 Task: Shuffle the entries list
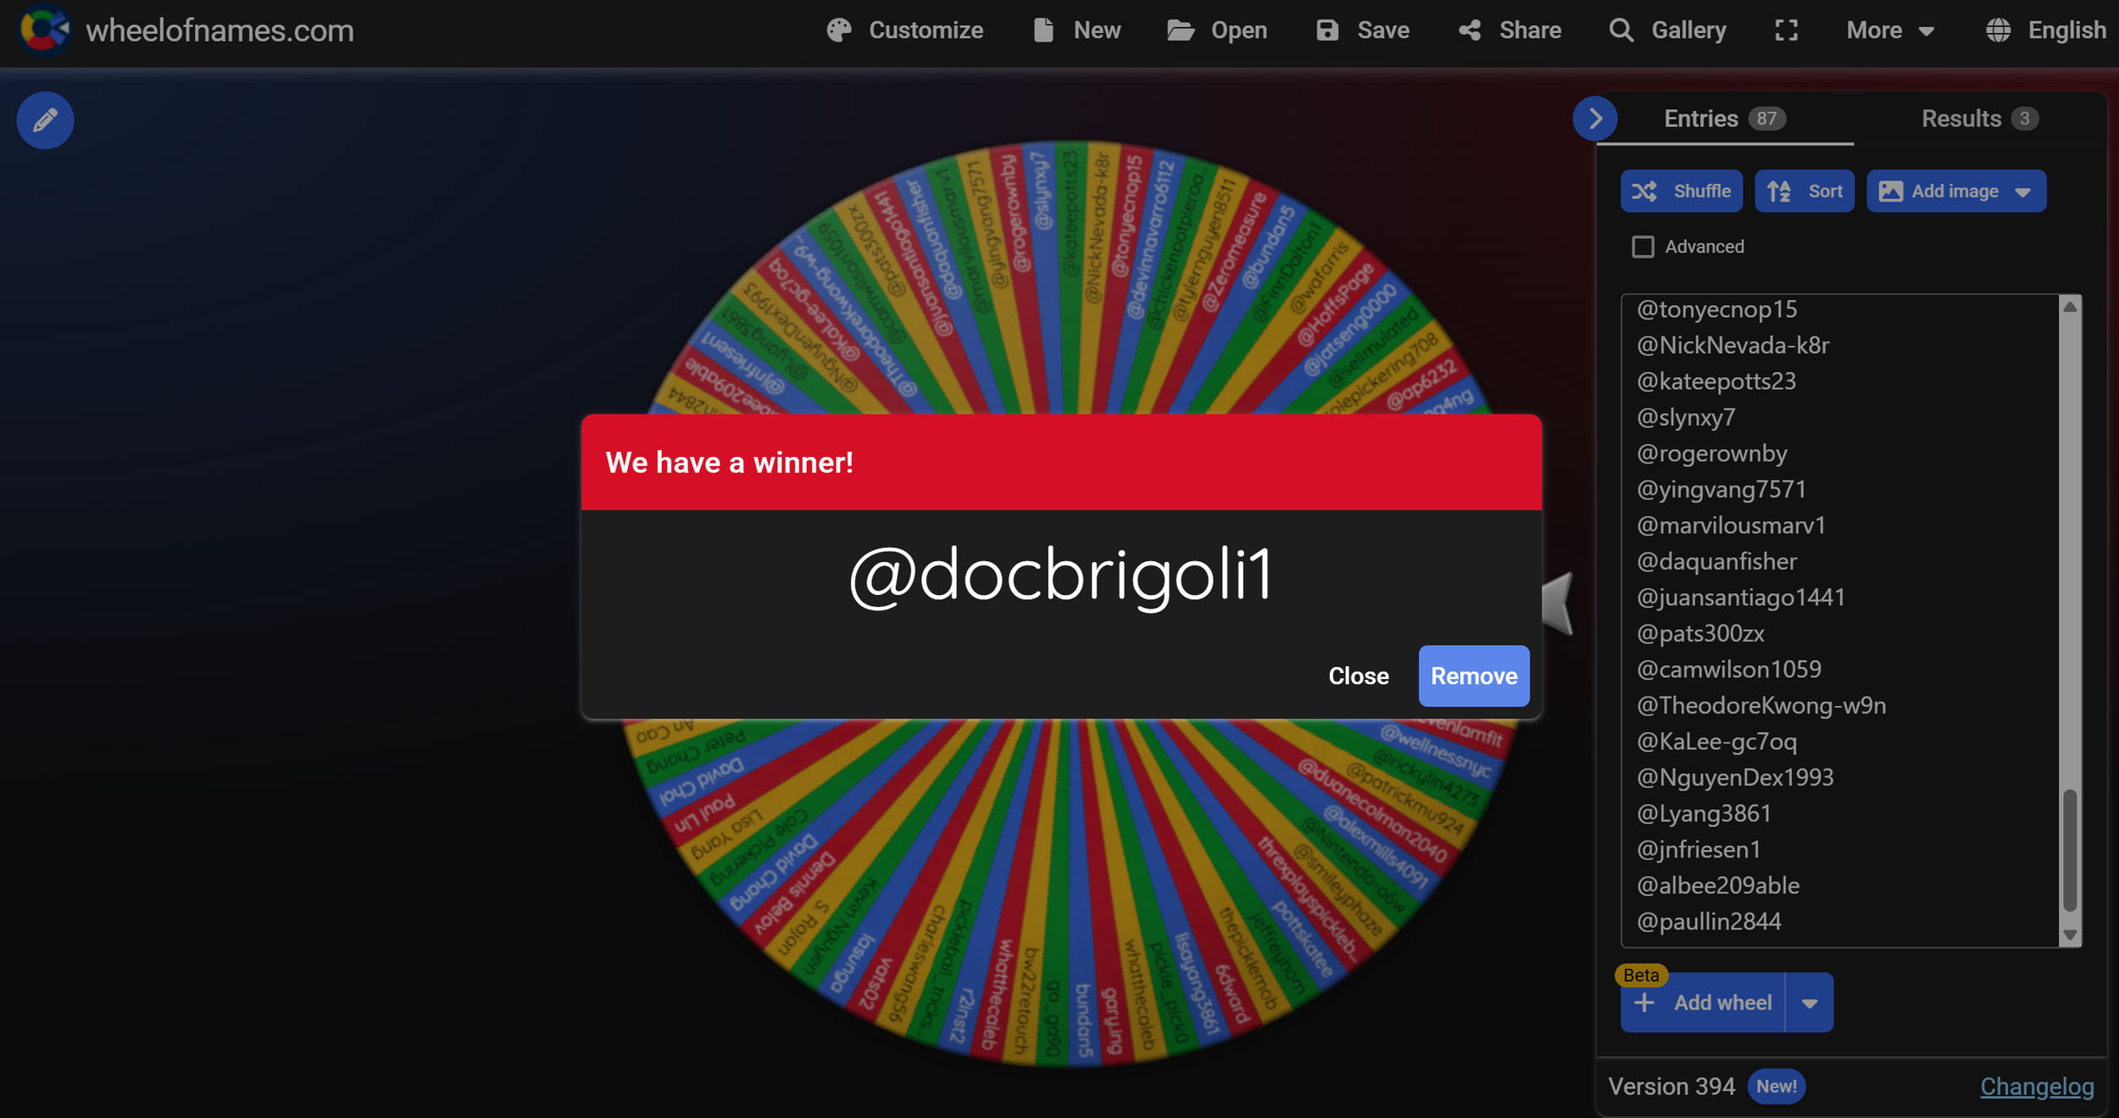click(x=1681, y=191)
